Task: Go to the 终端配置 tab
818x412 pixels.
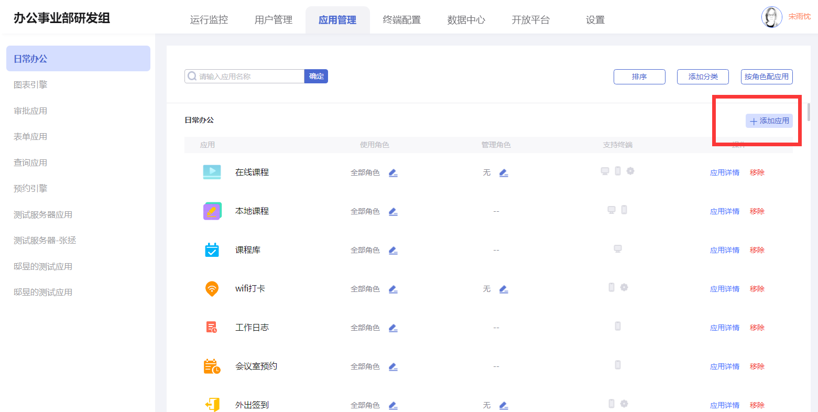Action: (x=401, y=20)
